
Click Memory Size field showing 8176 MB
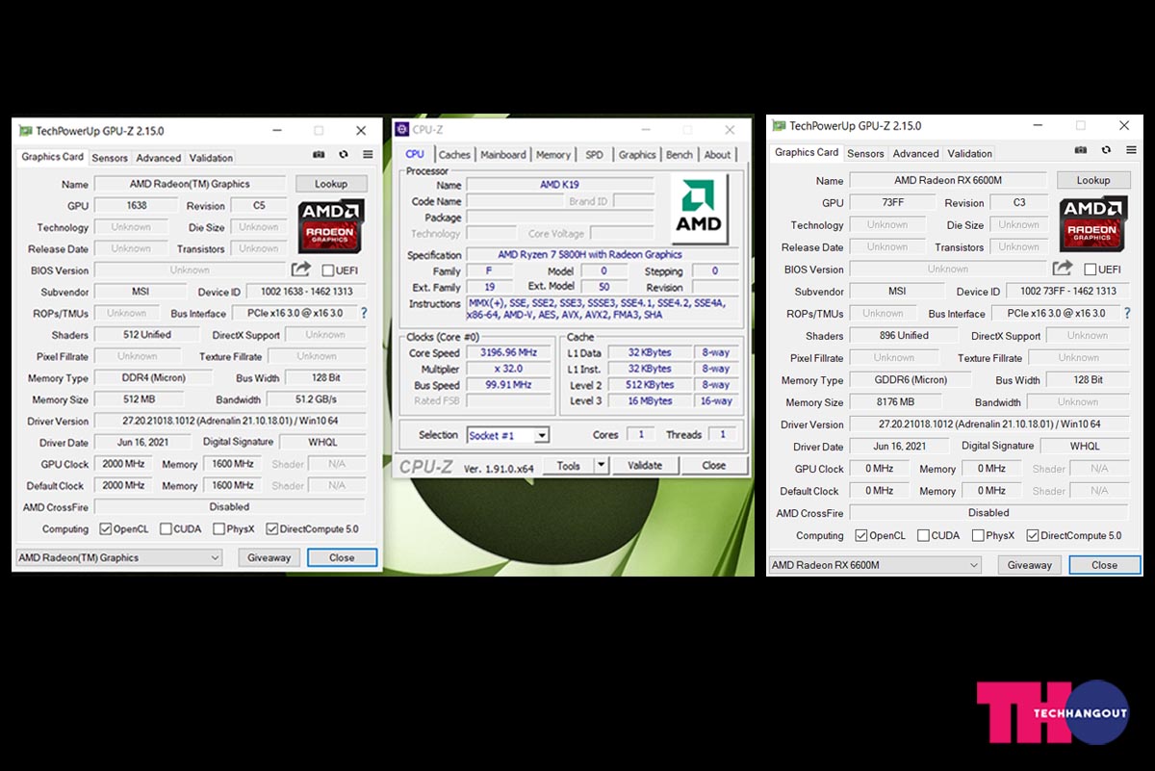click(896, 402)
